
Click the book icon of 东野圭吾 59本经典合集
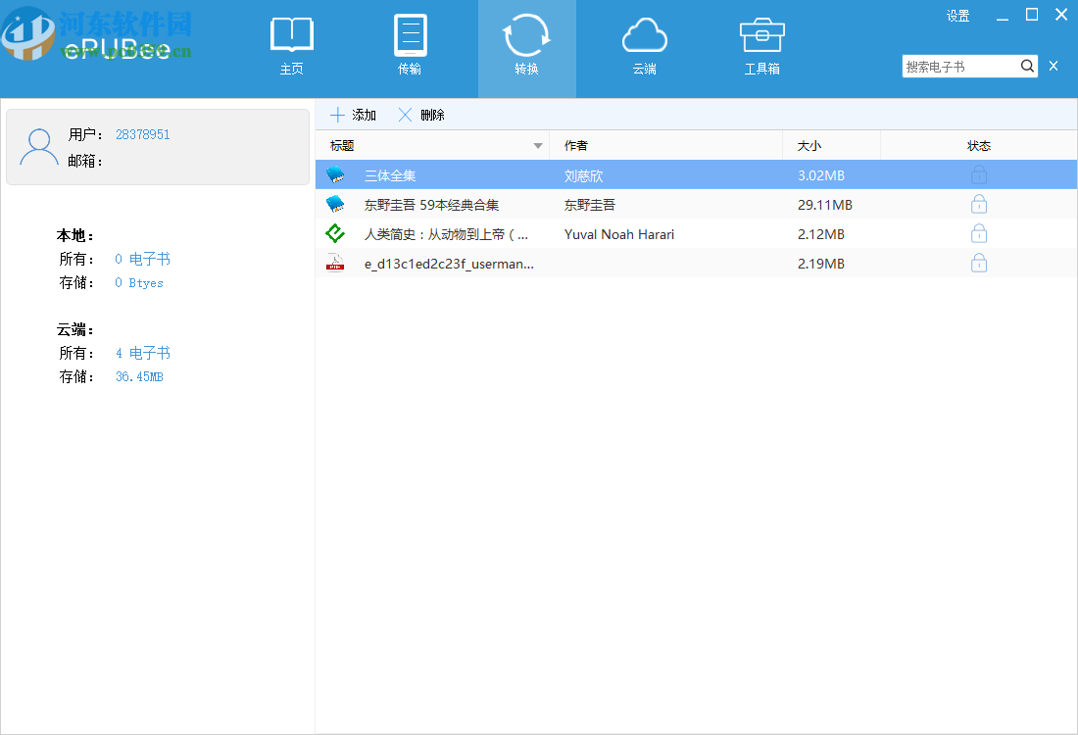click(x=335, y=204)
